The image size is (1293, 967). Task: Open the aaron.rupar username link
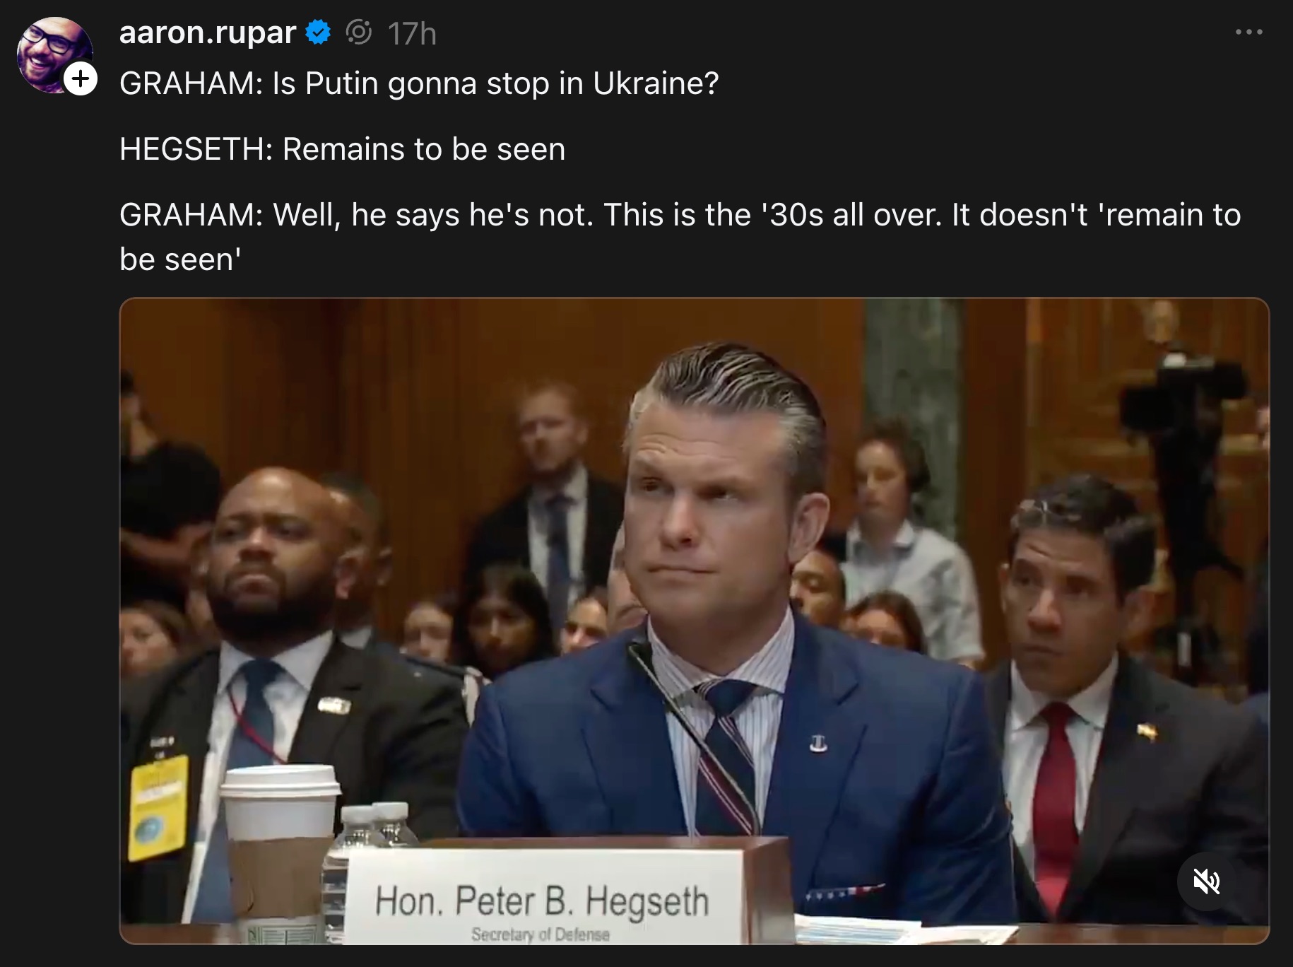point(208,33)
